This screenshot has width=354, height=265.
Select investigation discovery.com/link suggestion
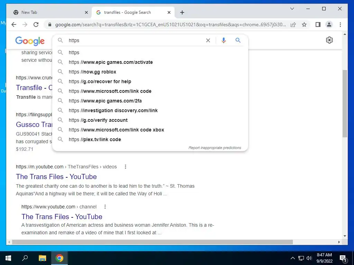(x=150, y=110)
